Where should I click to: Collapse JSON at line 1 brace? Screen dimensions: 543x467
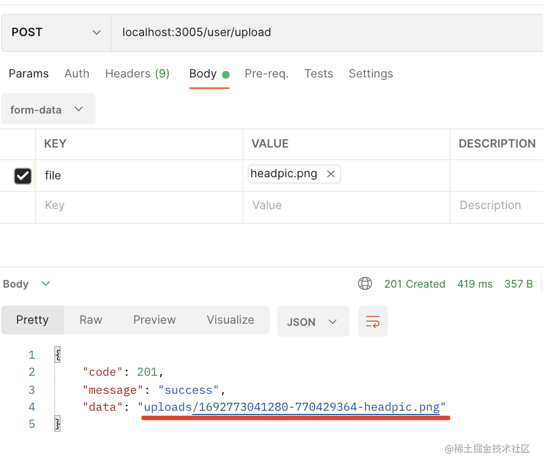tap(57, 354)
